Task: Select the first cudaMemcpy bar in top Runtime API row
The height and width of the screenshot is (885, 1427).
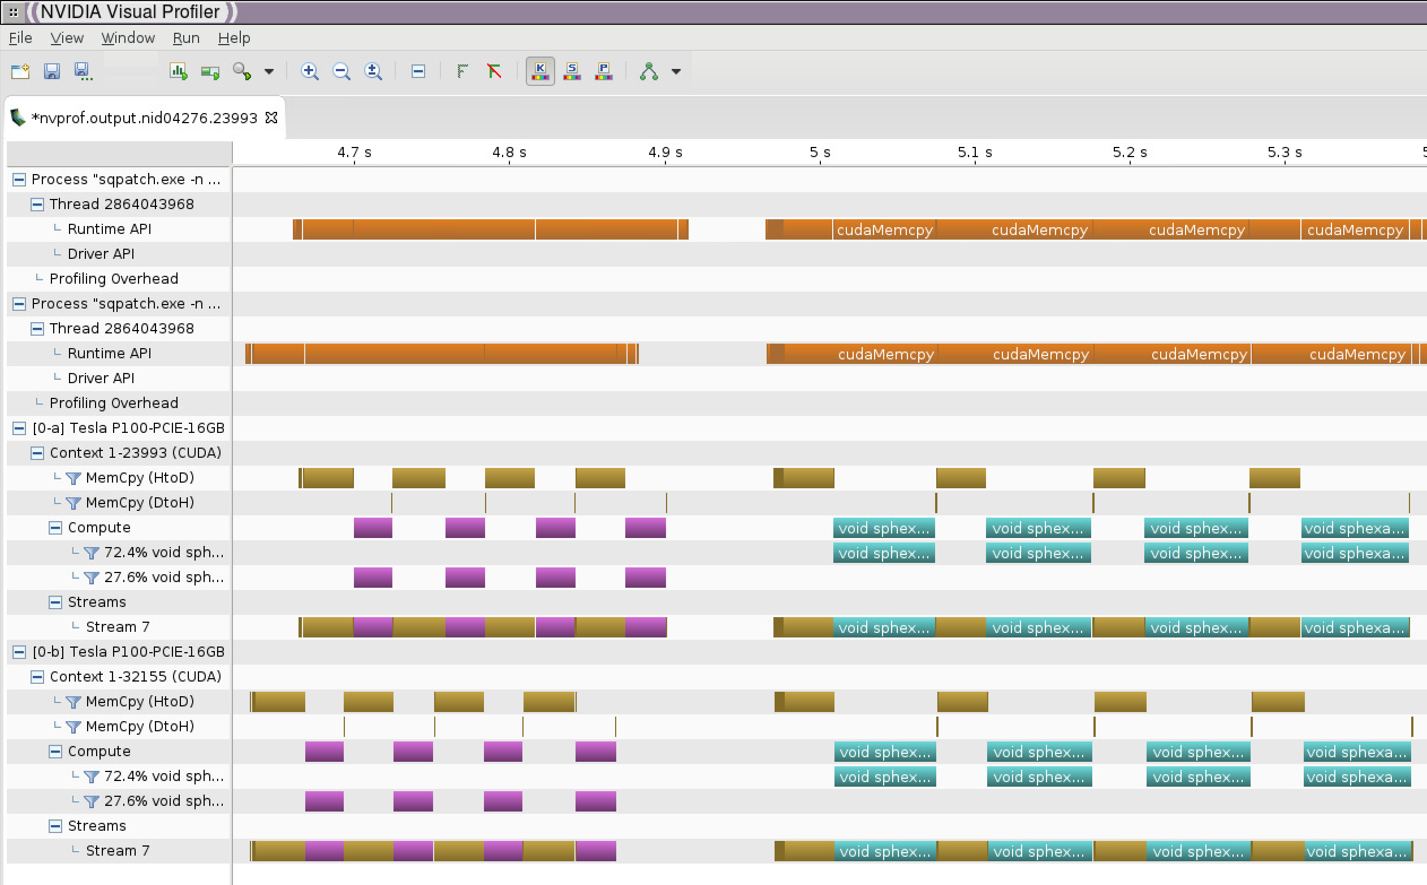Action: (884, 229)
